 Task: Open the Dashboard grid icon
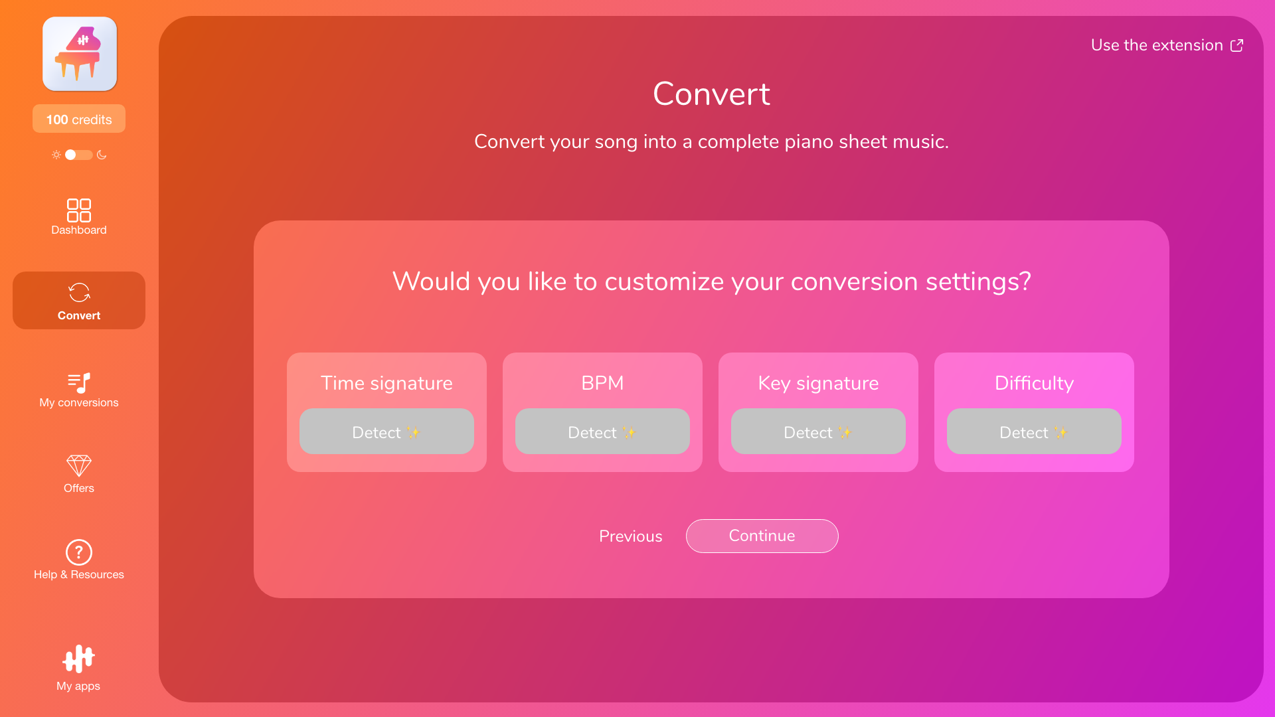[79, 210]
